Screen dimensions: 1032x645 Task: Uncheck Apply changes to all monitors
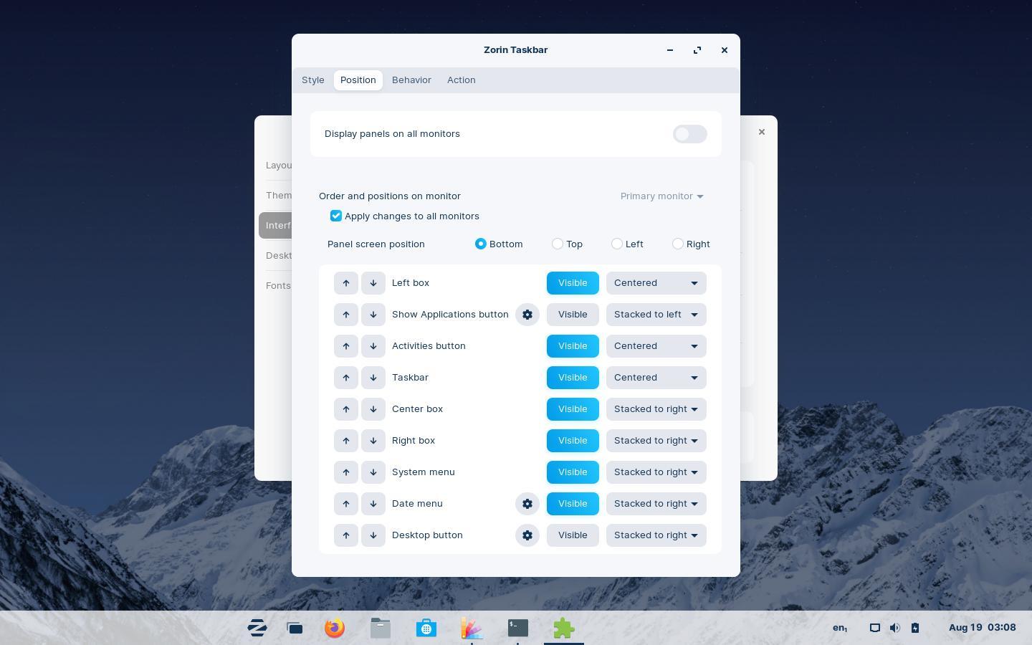click(x=336, y=216)
